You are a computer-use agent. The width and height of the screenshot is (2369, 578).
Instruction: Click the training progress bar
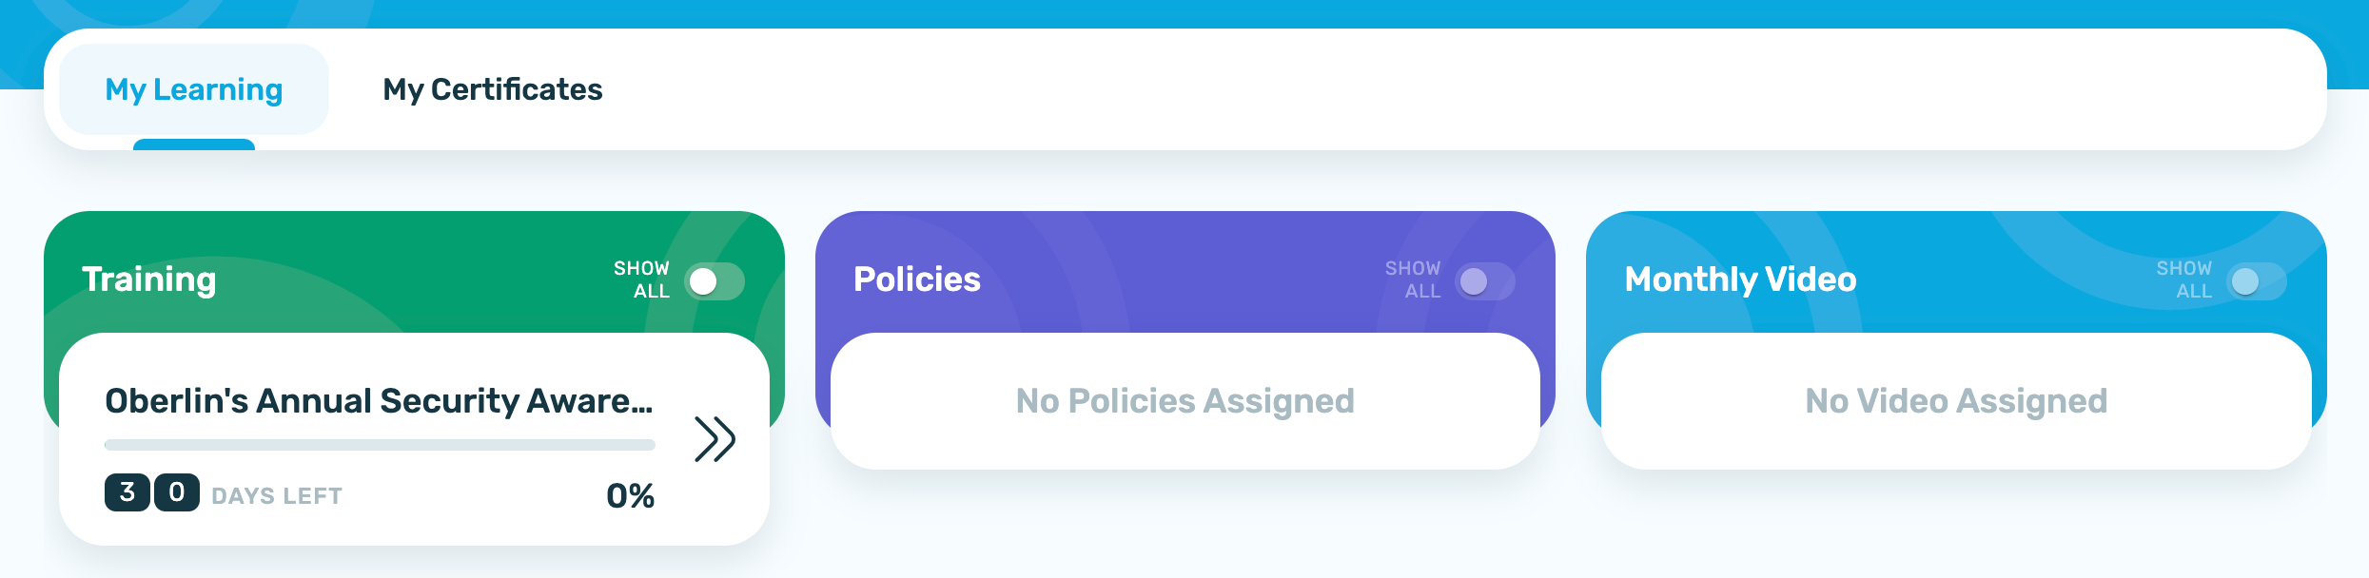380,445
